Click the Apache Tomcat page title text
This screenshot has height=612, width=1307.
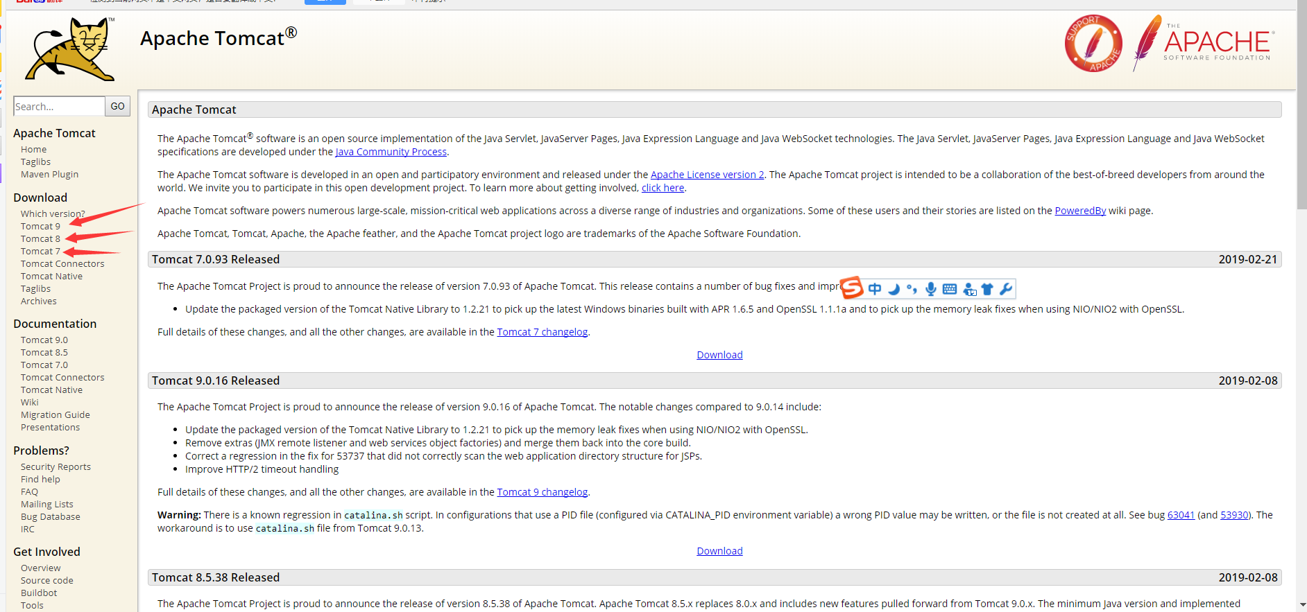tap(219, 38)
